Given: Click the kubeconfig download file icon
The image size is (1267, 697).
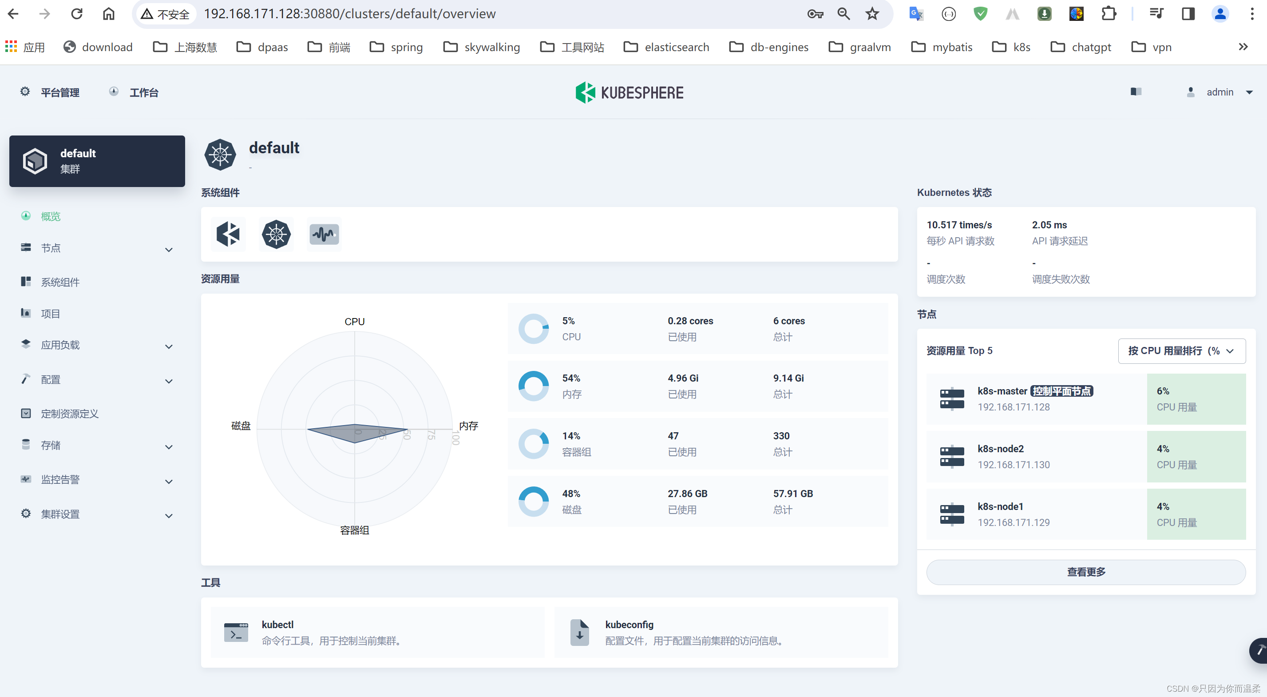Looking at the screenshot, I should click(579, 632).
